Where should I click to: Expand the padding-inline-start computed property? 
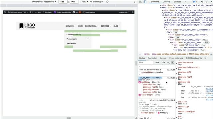177,68
